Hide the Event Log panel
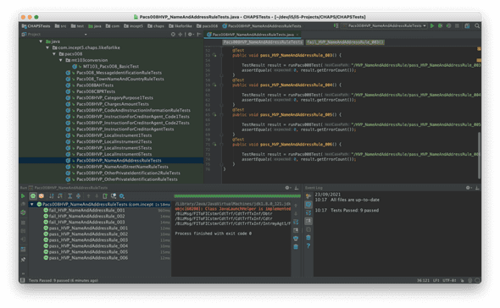Viewport: 500px width, 308px height. 477,188
